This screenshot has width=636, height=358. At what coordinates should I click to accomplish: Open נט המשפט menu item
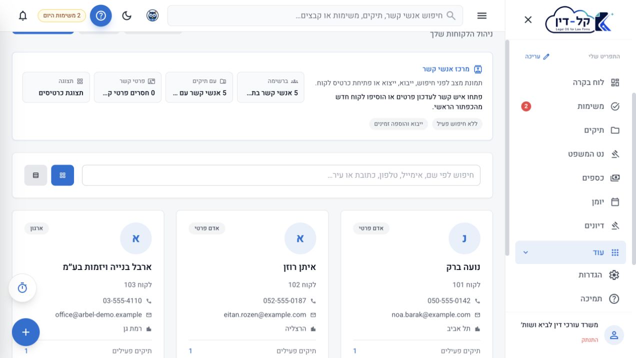tap(570, 154)
